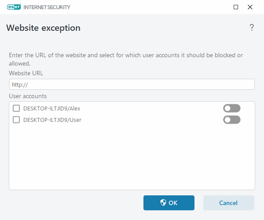
Task: Click the Website URL label
Action: [x=26, y=73]
